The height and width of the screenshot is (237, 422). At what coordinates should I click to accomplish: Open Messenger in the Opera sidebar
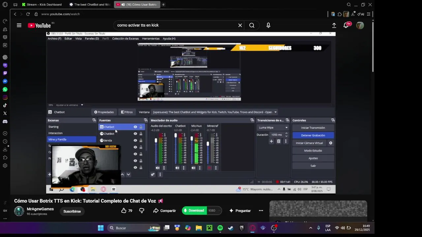click(x=5, y=81)
